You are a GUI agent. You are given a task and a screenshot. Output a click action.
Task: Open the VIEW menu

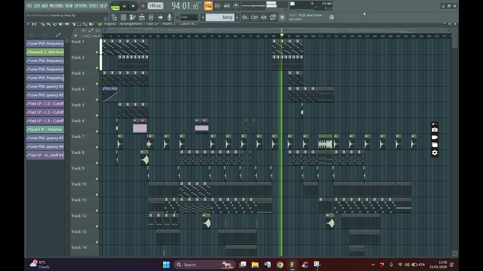tap(69, 6)
